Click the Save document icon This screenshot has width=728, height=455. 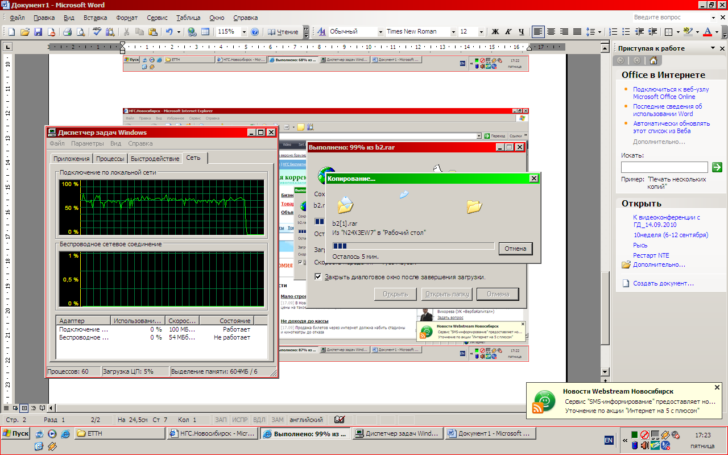(38, 32)
